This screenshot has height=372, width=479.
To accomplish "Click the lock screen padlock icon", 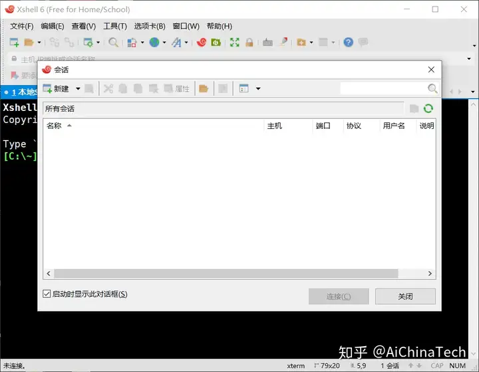I will (249, 42).
